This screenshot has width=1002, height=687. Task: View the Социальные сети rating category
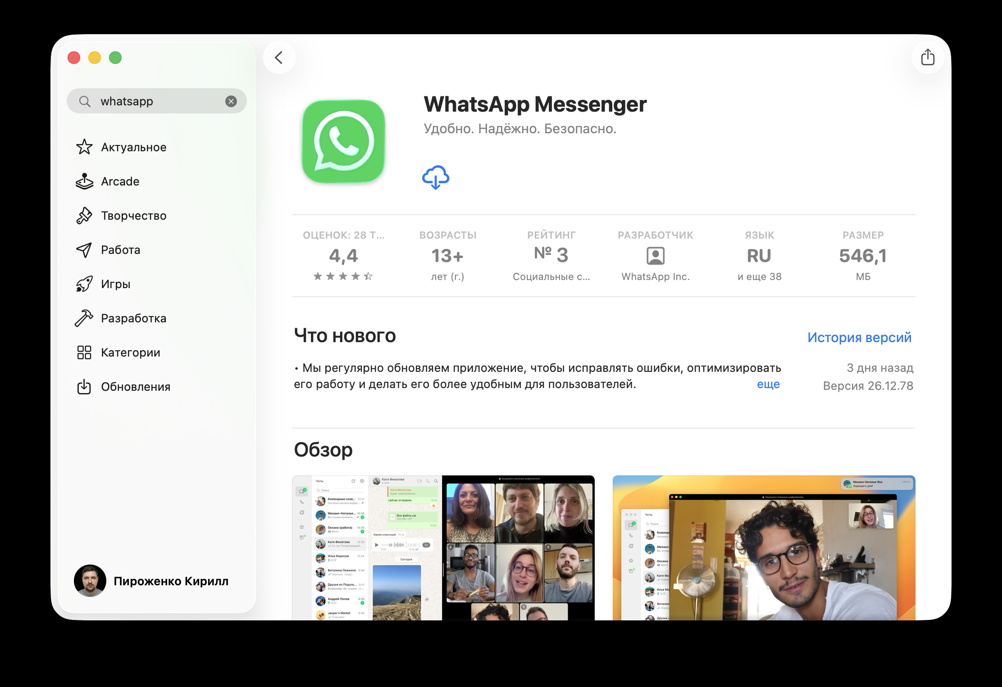pyautogui.click(x=551, y=276)
